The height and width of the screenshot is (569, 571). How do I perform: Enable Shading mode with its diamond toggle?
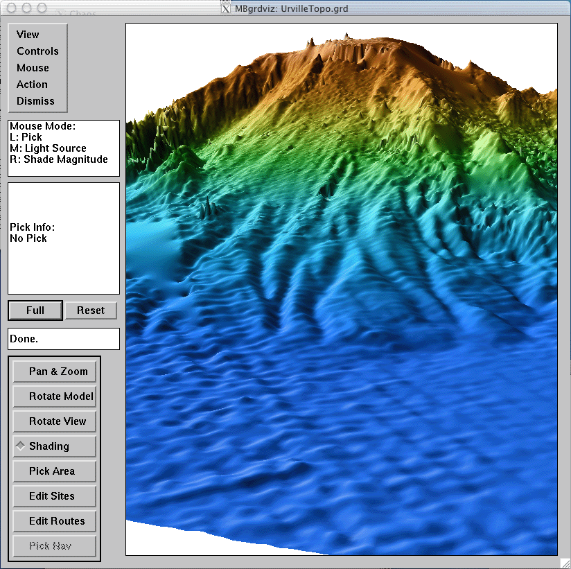(x=54, y=446)
